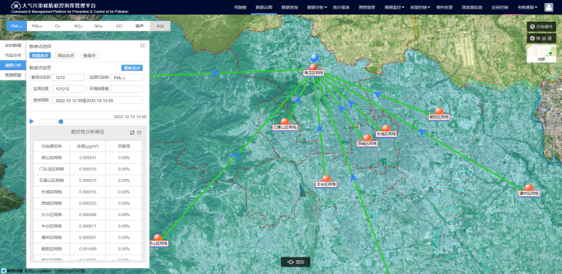Expand the 视频监控 dropdown menu
Viewport: 562px width, 274px height.
coord(394,7)
